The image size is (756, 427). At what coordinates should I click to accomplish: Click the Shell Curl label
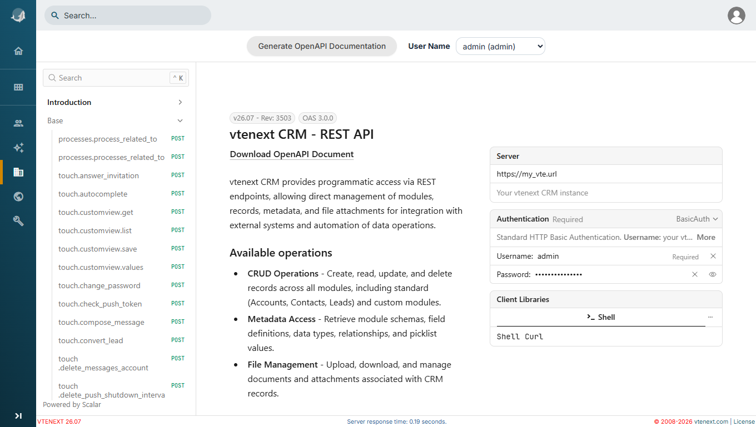520,336
